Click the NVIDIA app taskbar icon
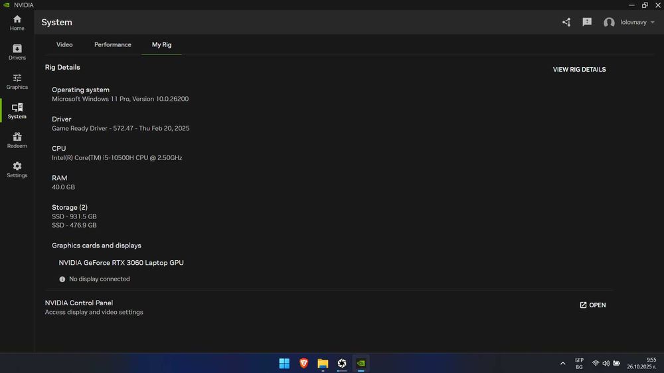The height and width of the screenshot is (373, 664). pyautogui.click(x=361, y=363)
